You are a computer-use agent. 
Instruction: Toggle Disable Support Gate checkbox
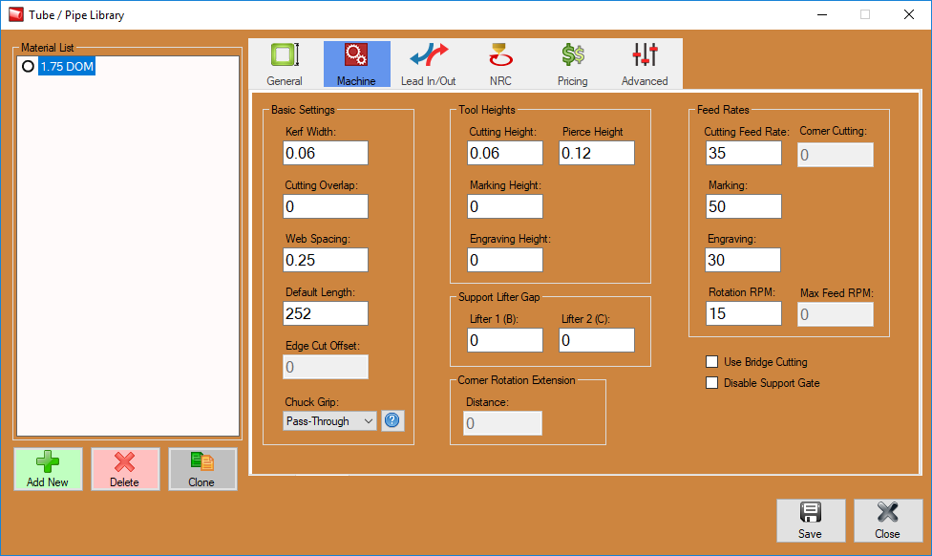pos(711,383)
